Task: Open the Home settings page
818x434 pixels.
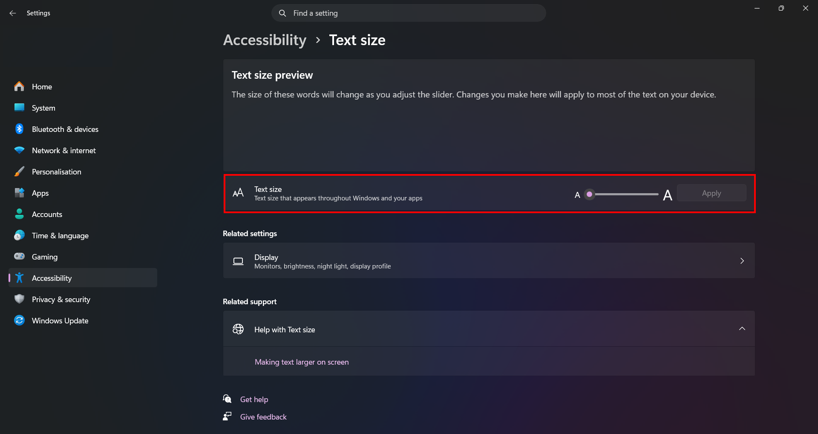Action: 83,86
